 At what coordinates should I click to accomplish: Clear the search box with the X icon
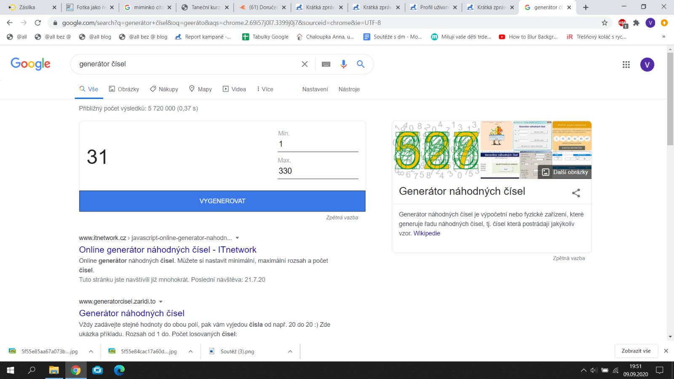click(x=305, y=64)
